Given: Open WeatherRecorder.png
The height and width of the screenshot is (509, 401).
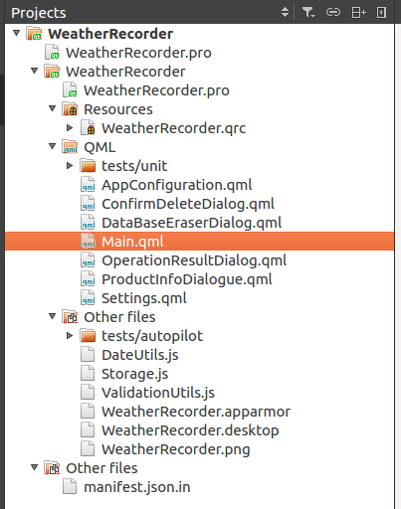Looking at the screenshot, I should [176, 449].
